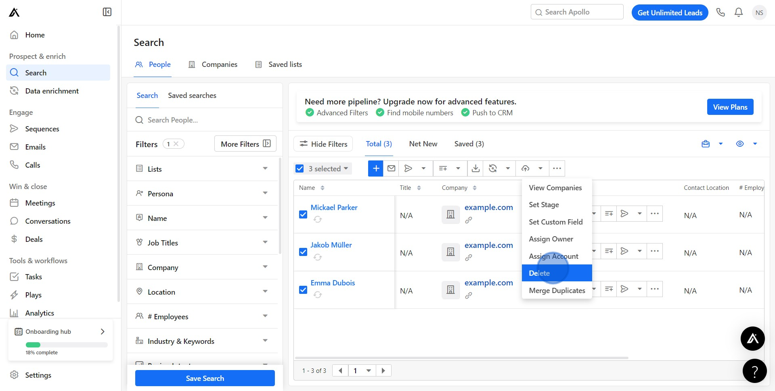This screenshot has width=775, height=391.
Task: Expand the Persona filter
Action: click(x=202, y=193)
